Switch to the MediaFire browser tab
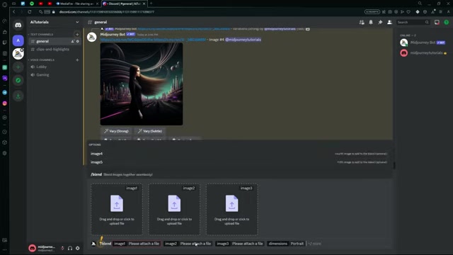The height and width of the screenshot is (255, 453). 76,4
